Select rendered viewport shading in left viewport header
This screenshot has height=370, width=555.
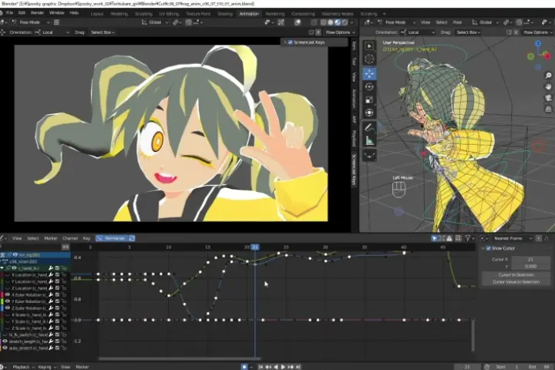(x=345, y=22)
